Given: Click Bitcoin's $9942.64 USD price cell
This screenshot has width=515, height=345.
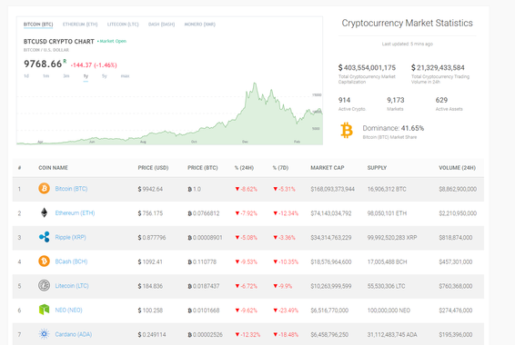Looking at the screenshot, I should pyautogui.click(x=150, y=189).
